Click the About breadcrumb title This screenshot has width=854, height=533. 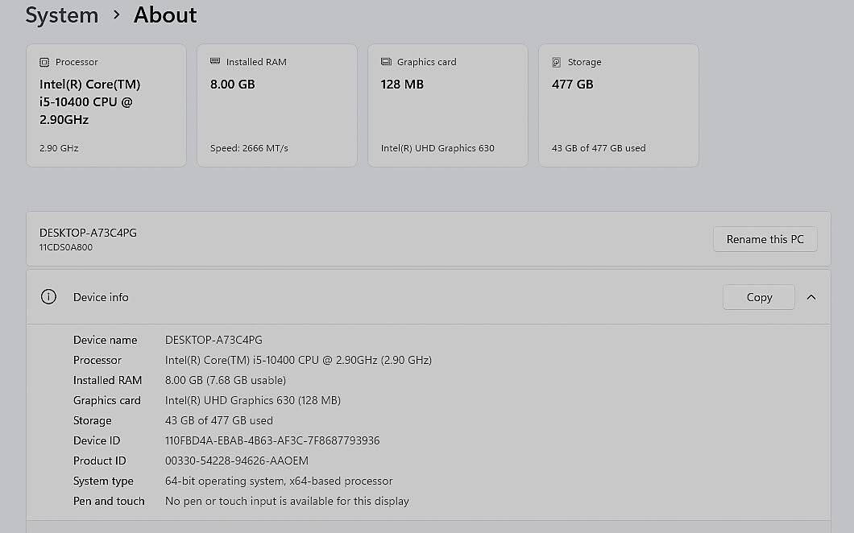pyautogui.click(x=165, y=15)
